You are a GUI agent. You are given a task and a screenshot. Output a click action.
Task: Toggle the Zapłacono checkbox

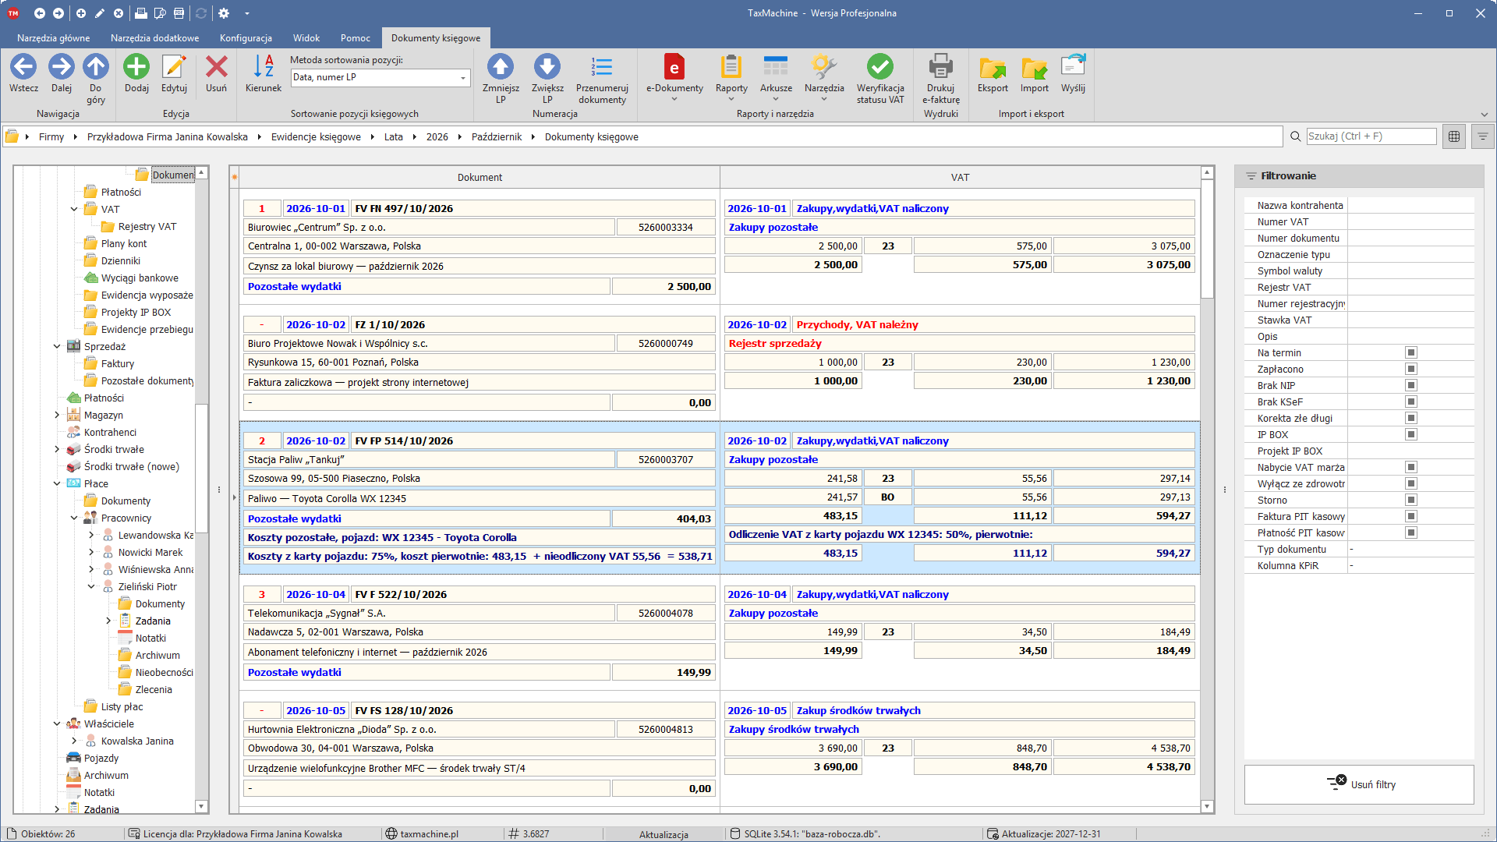1411,369
